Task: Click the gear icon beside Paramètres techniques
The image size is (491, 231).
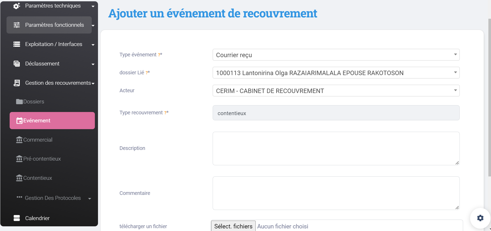Action: pyautogui.click(x=17, y=6)
